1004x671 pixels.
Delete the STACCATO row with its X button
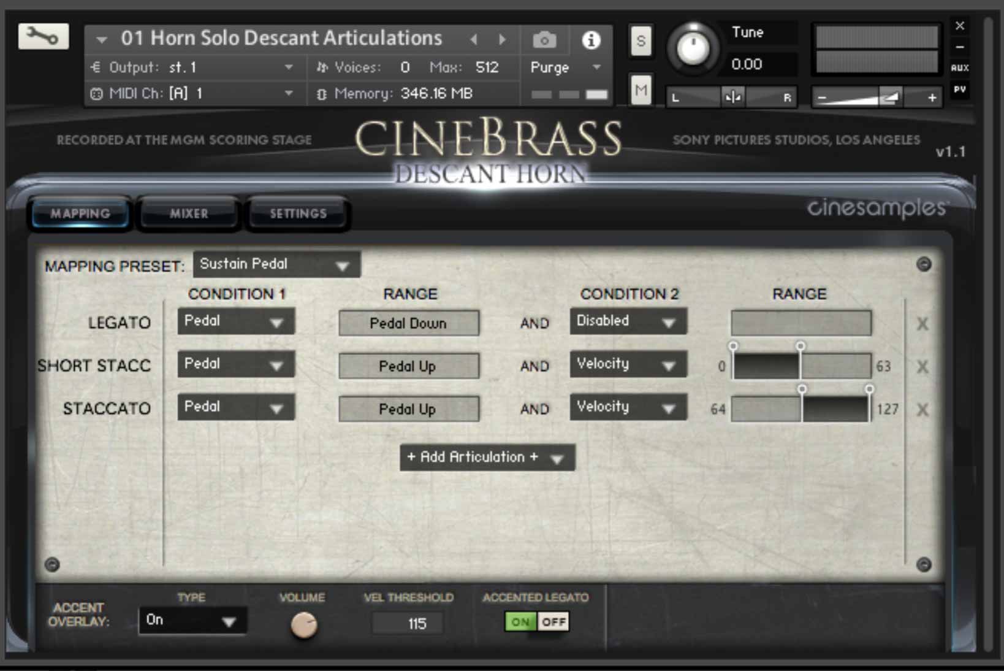pyautogui.click(x=922, y=408)
